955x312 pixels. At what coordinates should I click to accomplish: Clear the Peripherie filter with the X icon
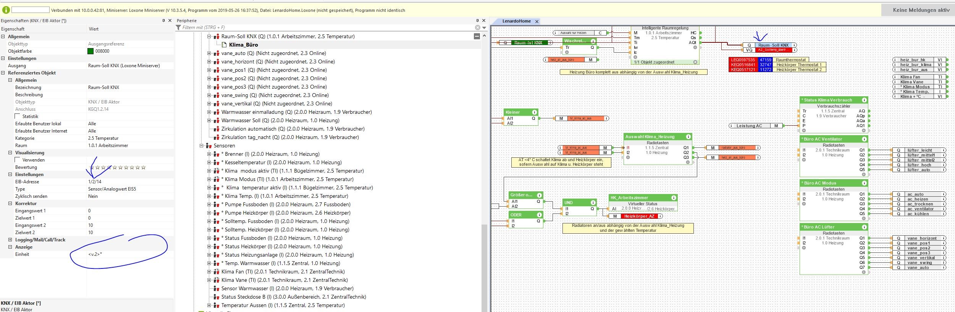pos(477,27)
